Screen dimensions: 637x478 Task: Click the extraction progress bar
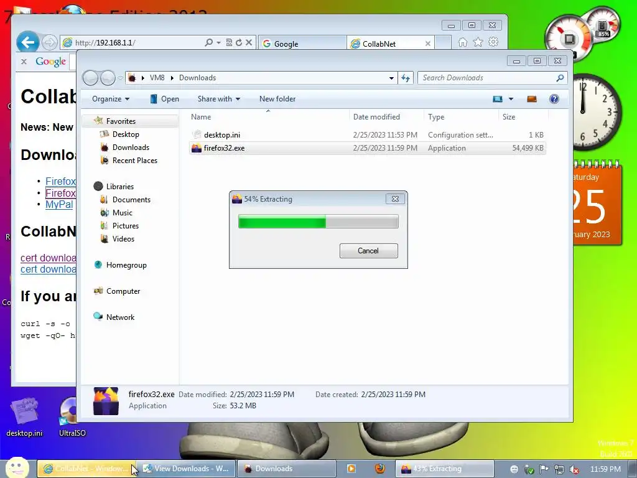coord(318,222)
